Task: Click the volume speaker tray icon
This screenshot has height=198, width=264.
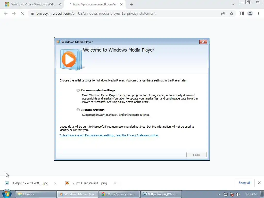Action: [x=238, y=194]
